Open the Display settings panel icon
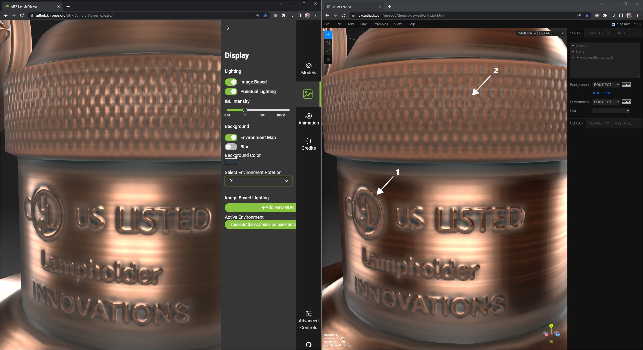 (308, 94)
